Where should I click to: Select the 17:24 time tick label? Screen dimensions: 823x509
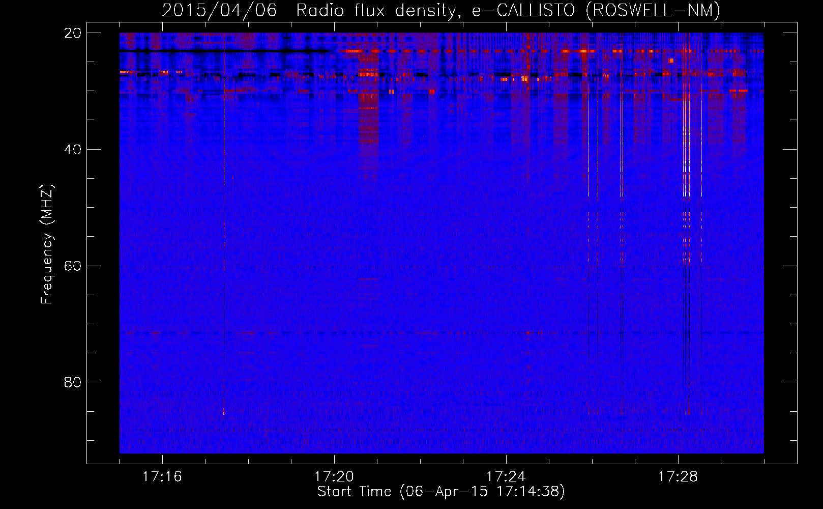pos(506,476)
